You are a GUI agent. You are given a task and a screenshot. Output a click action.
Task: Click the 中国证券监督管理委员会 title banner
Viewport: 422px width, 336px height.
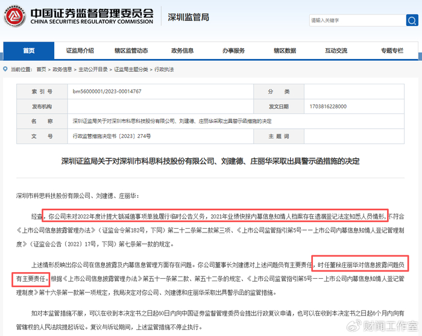pyautogui.click(x=92, y=16)
